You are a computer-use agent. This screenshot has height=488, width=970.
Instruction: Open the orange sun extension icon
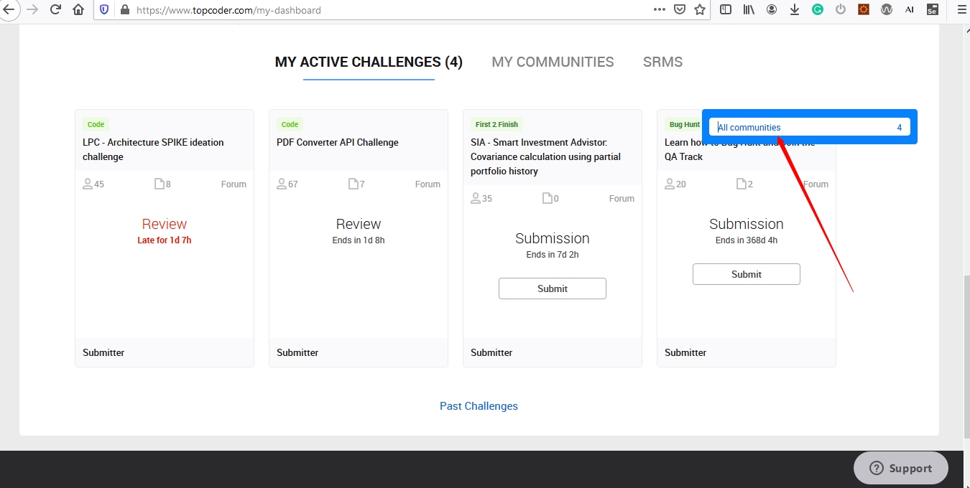click(x=864, y=10)
